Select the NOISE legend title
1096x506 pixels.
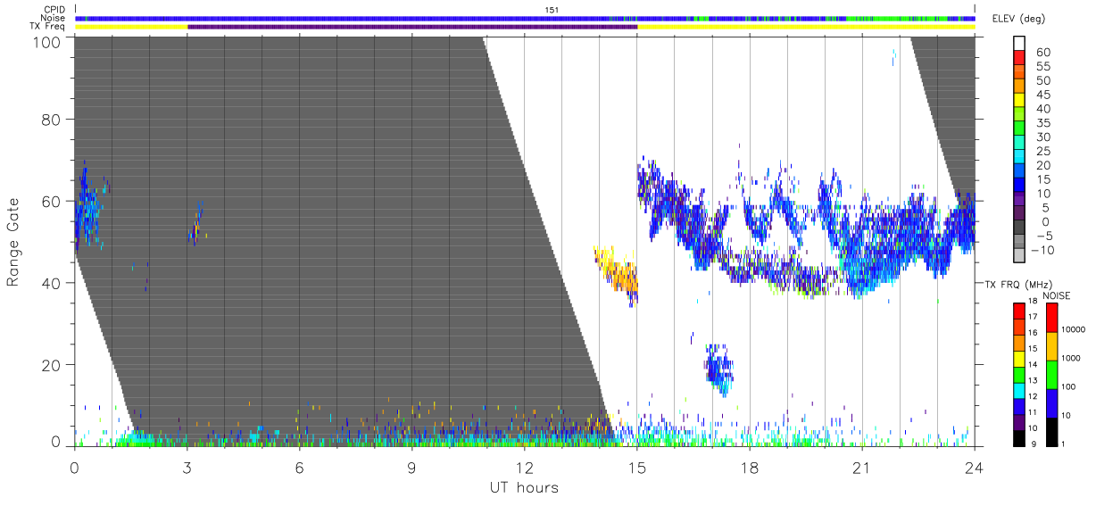click(1056, 294)
